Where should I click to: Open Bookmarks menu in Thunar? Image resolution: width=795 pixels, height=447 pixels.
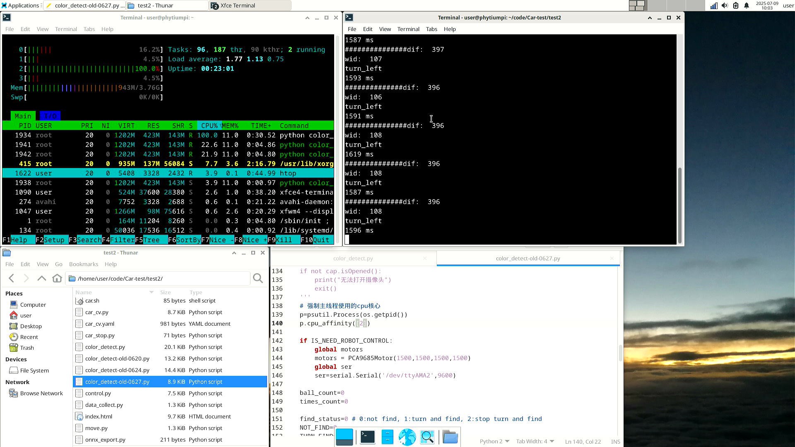coord(84,264)
